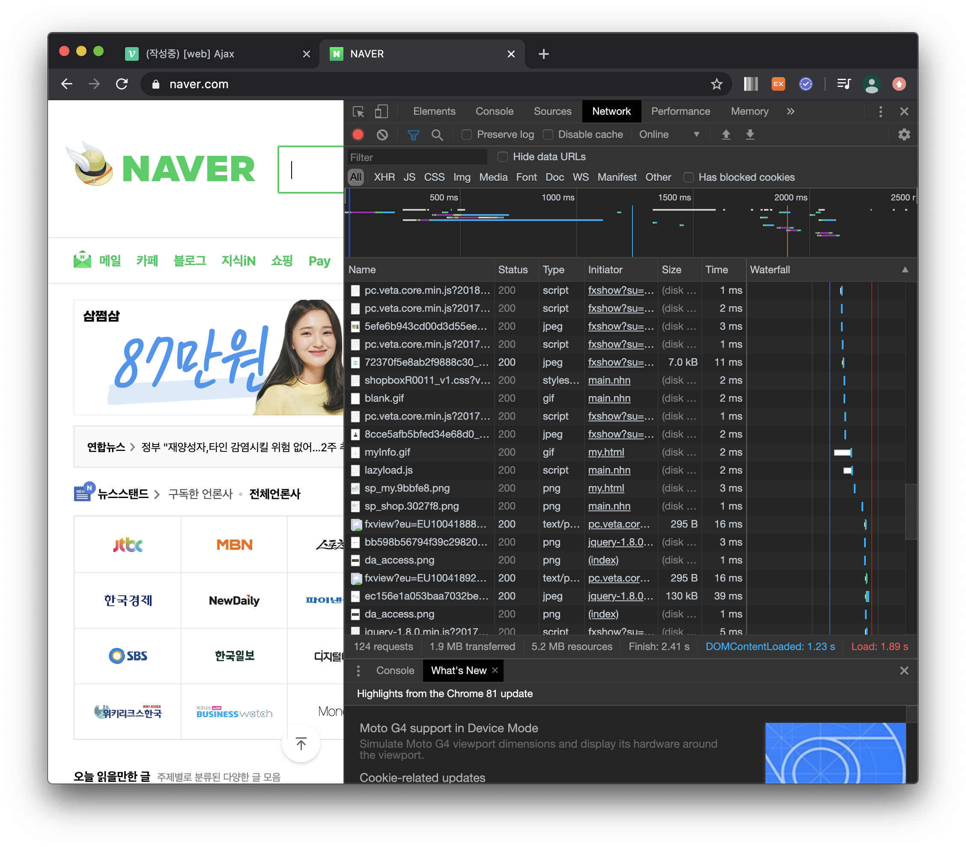Open the media control playlist icon
The image size is (966, 847).
point(844,84)
